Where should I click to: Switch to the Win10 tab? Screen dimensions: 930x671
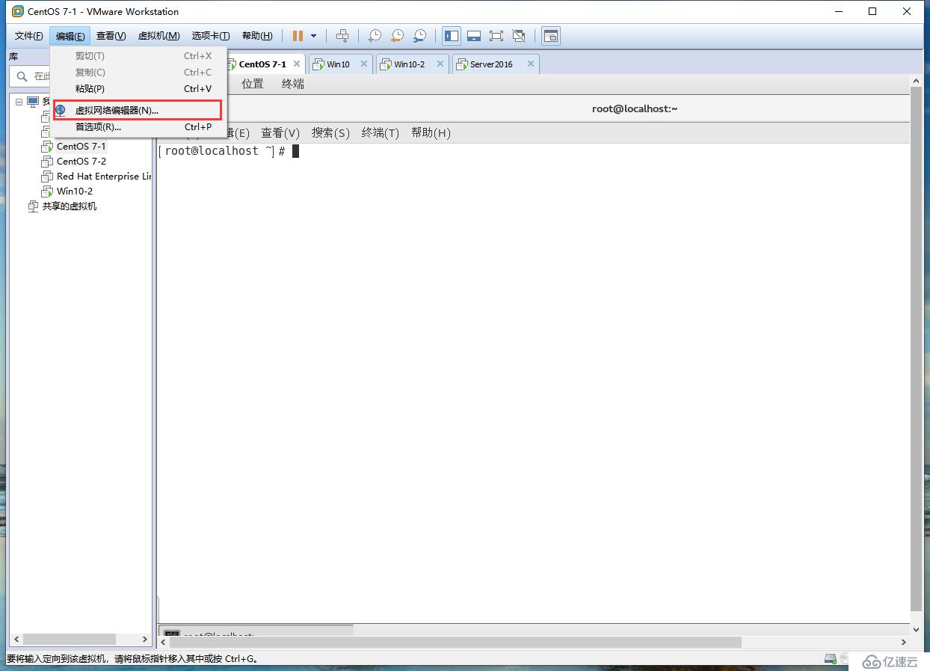[338, 64]
